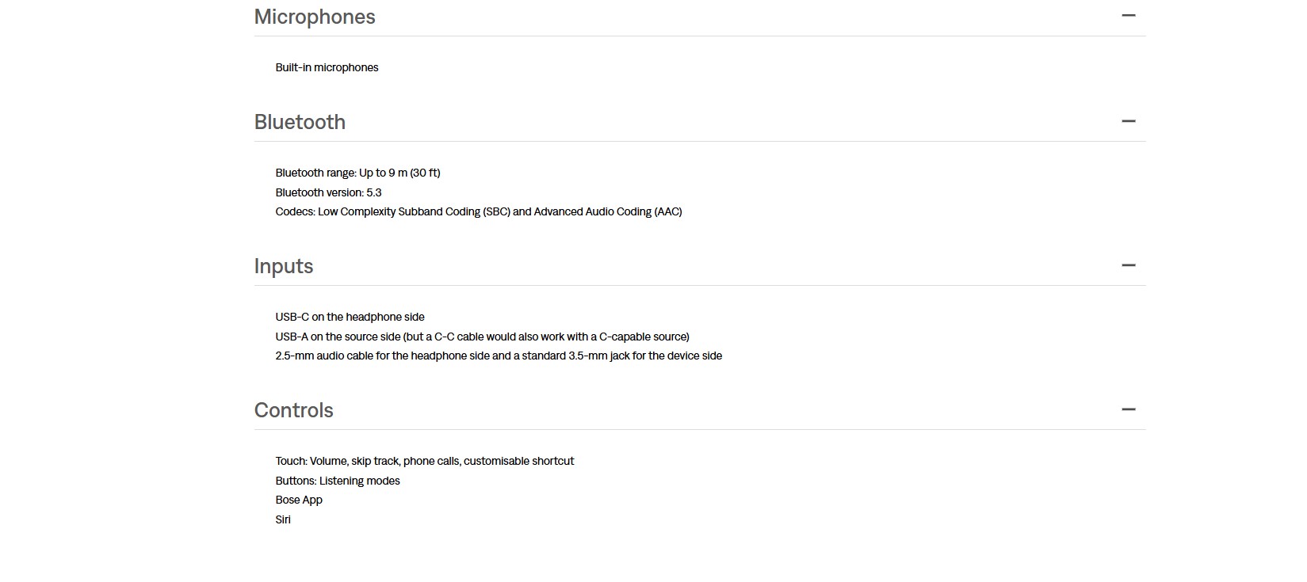Click 'Buttons: Listening modes' text

[338, 481]
